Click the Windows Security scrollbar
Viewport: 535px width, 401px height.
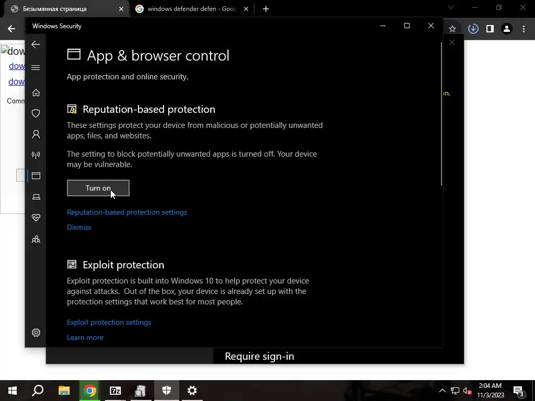[441, 113]
